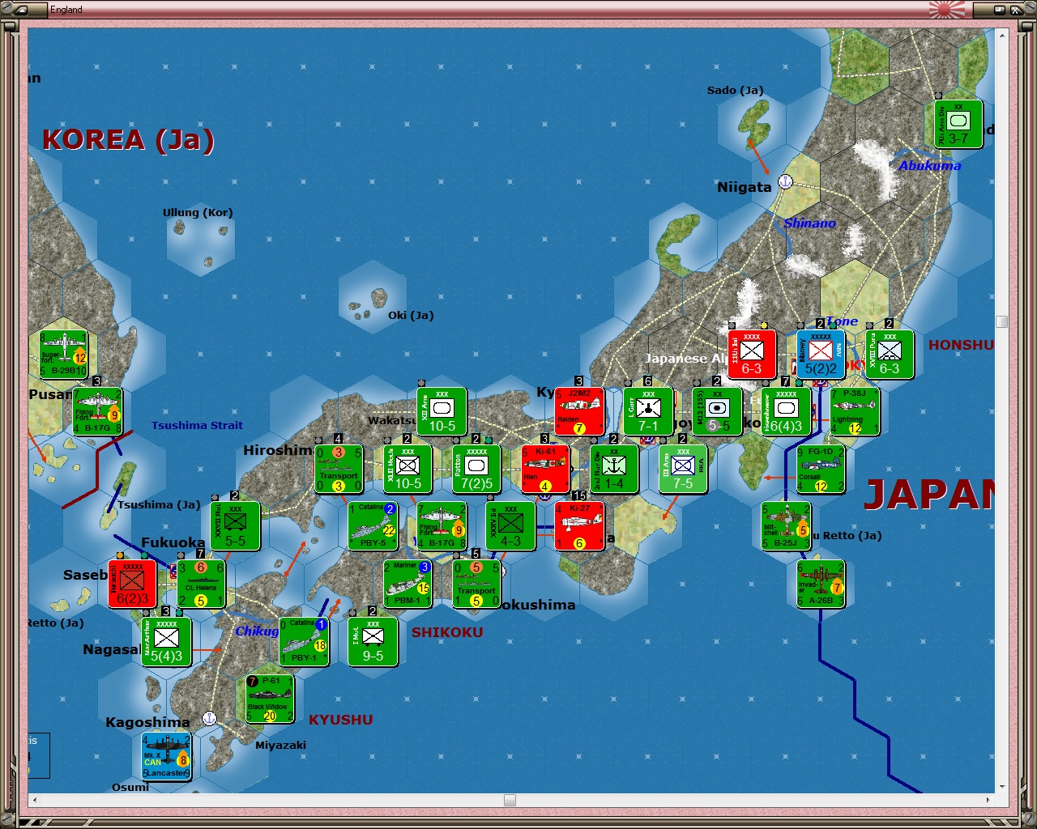
Task: Select the I Mot 9-5 counter
Action: (373, 641)
